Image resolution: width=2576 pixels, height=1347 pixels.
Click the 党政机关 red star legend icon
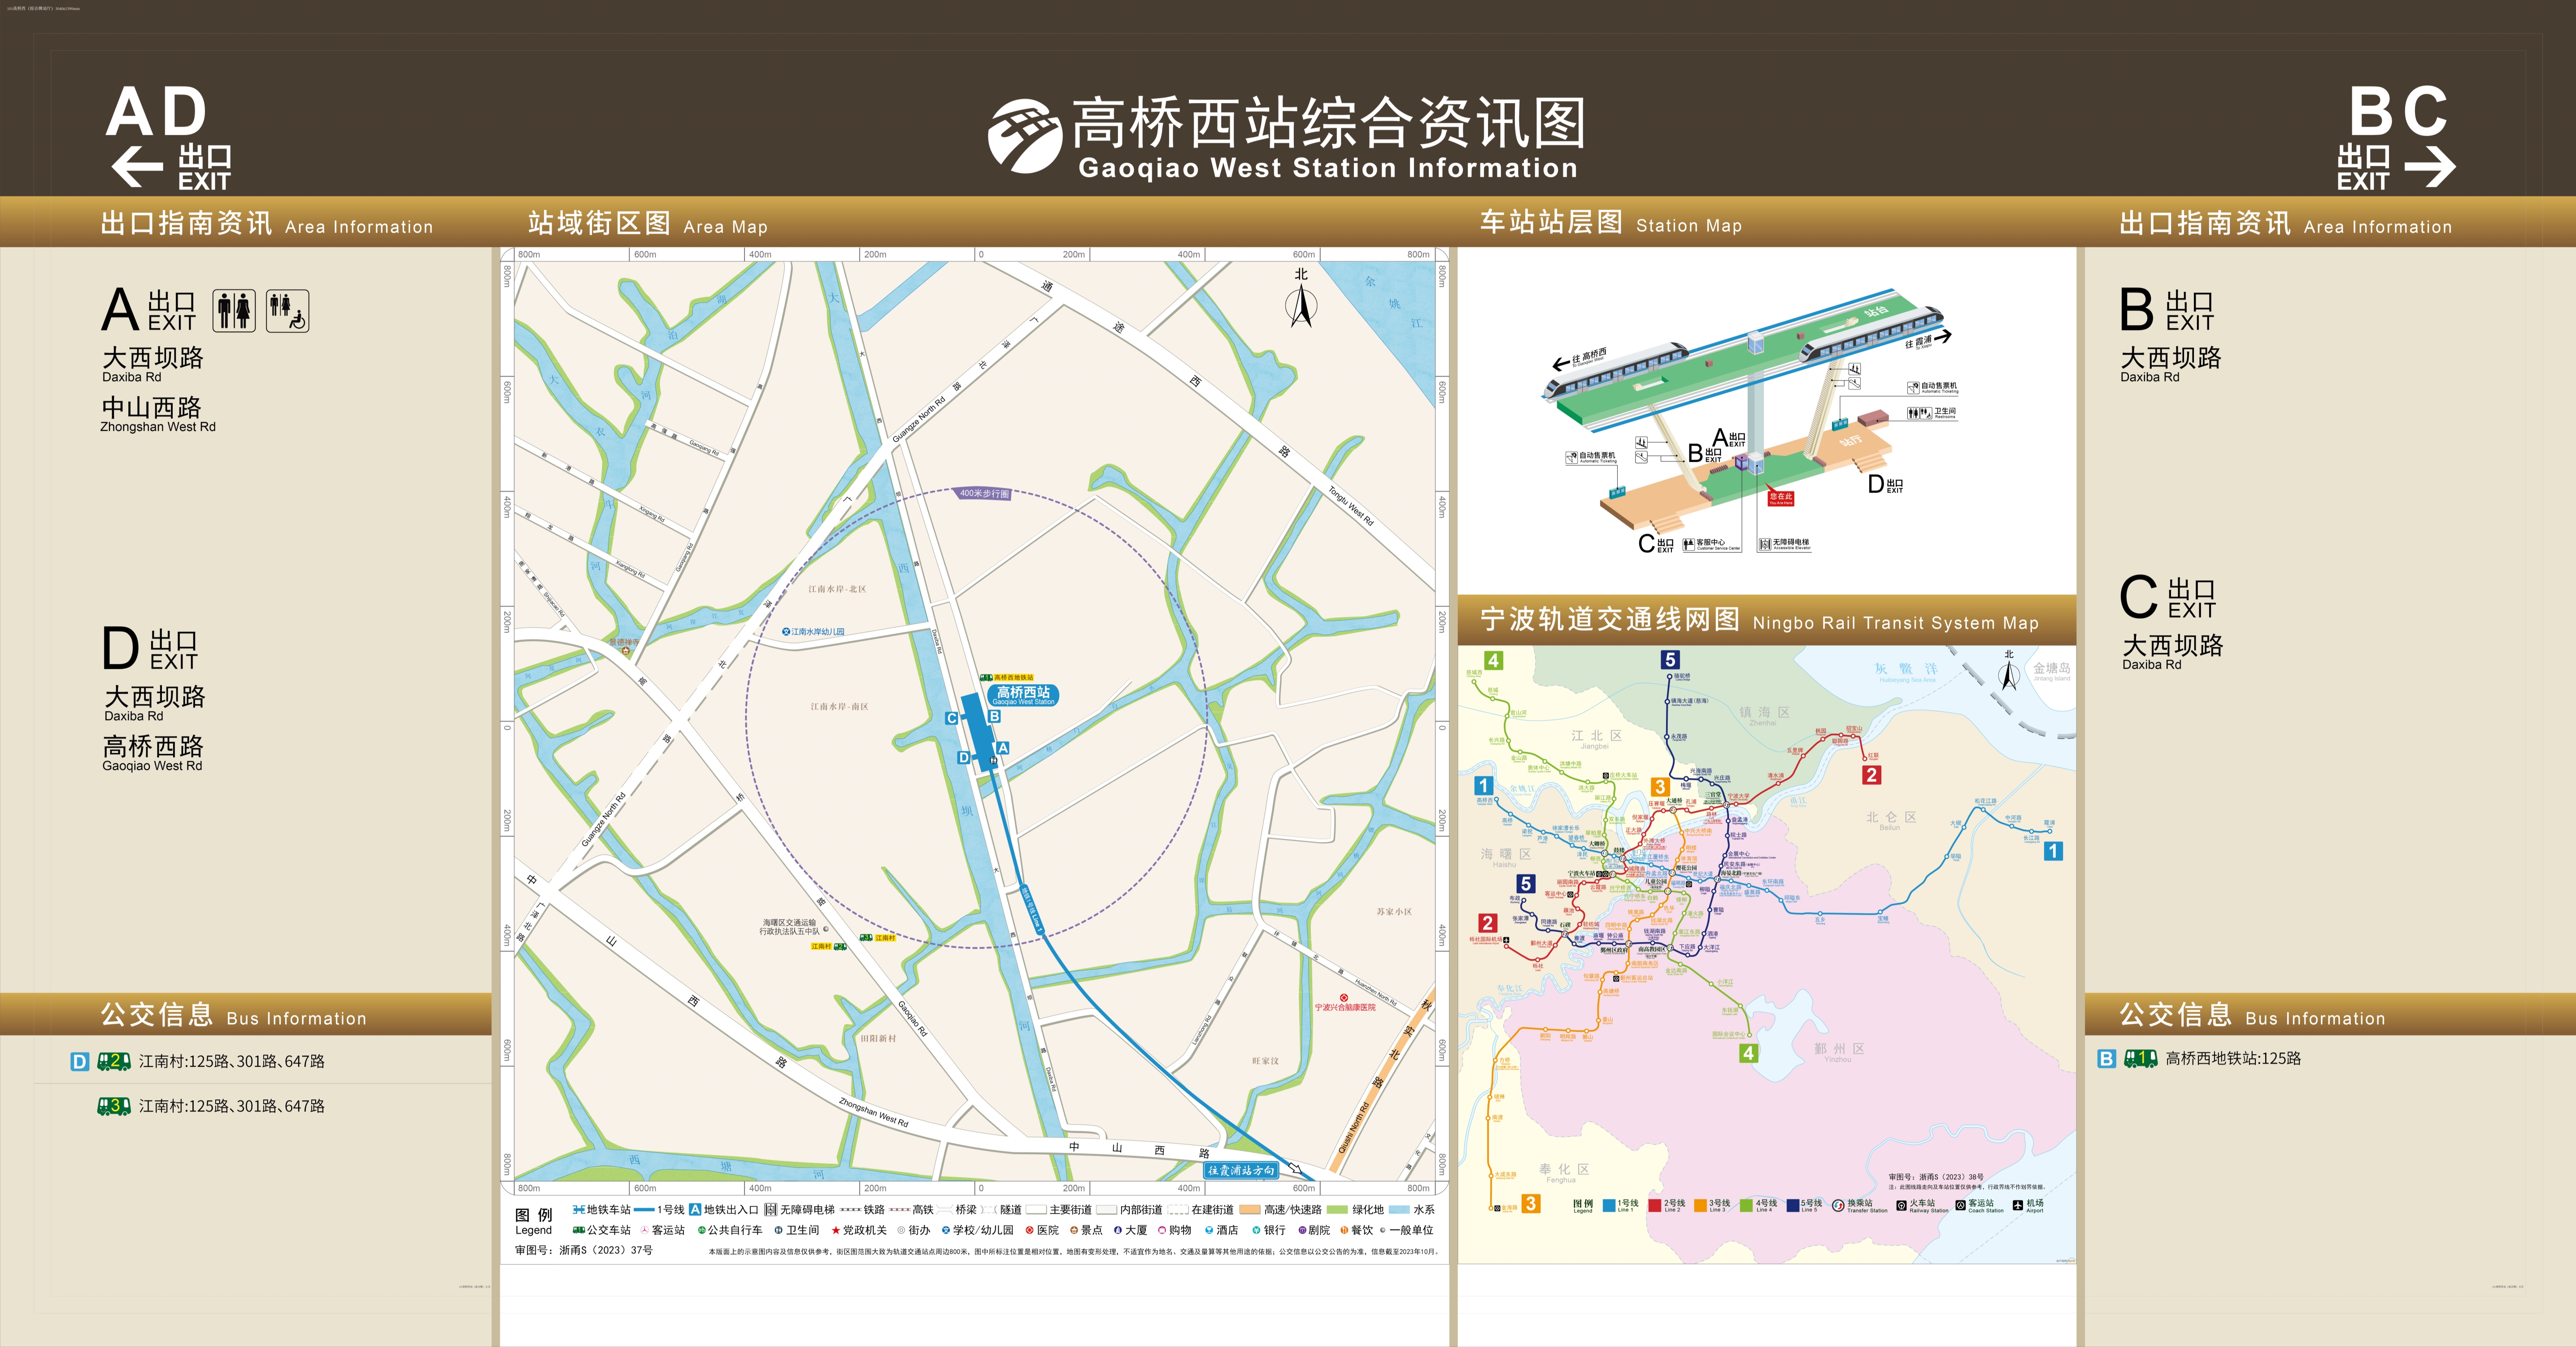[836, 1230]
